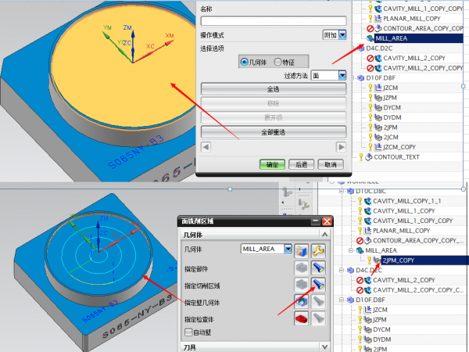Click the planar mill icon of lower PLANAR_MILL_COPY

368,231
